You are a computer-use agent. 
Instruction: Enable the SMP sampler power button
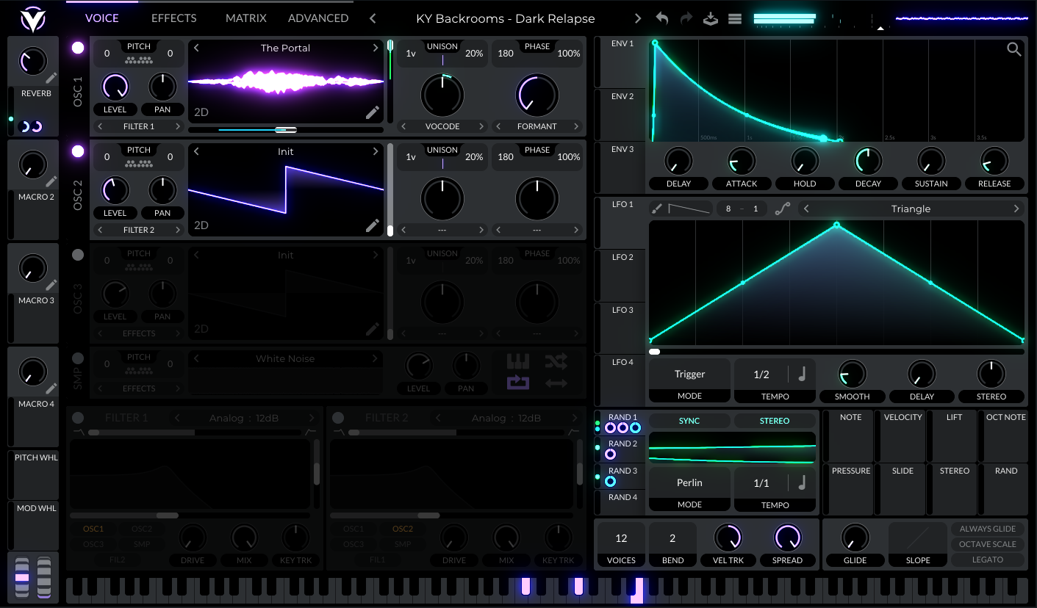(78, 358)
